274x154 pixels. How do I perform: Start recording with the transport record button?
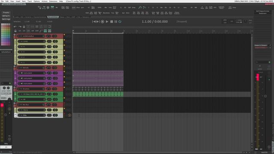pos(102,22)
